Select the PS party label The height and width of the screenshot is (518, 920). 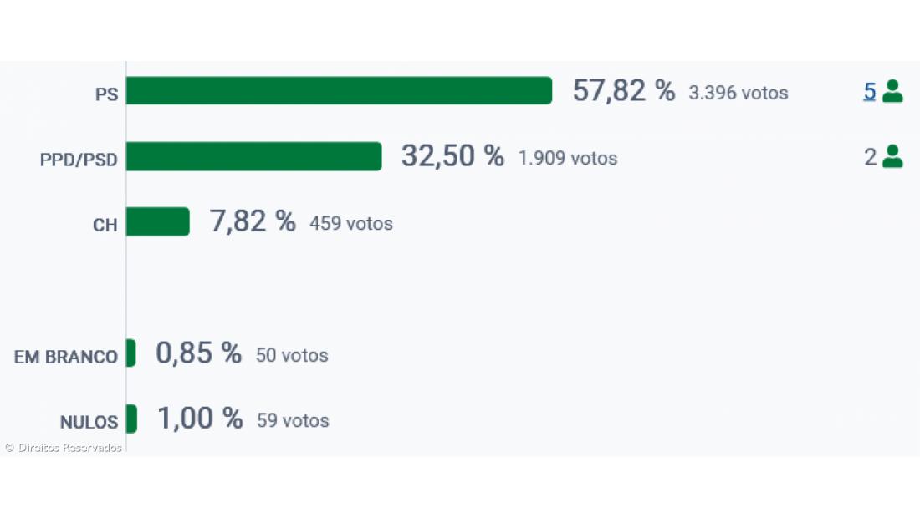(x=106, y=94)
